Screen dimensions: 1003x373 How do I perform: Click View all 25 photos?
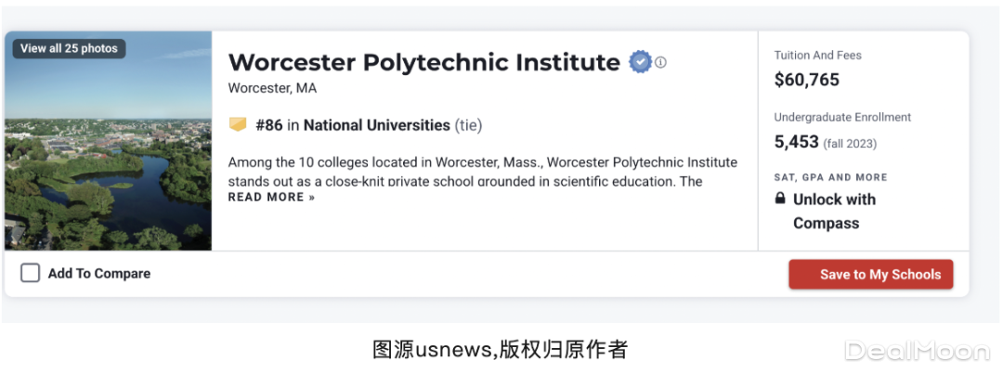coord(70,48)
